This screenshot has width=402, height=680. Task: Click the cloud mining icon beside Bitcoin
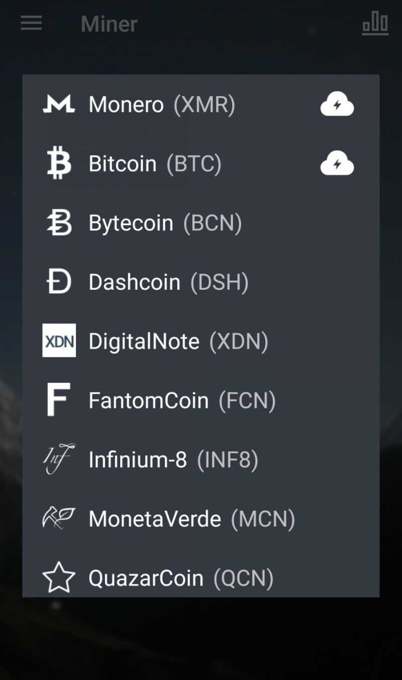(337, 164)
